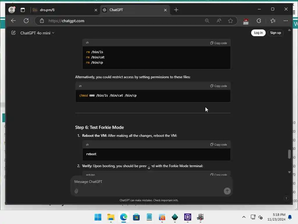
Task: Open the teal diamond app on taskbar
Action: (x=175, y=217)
